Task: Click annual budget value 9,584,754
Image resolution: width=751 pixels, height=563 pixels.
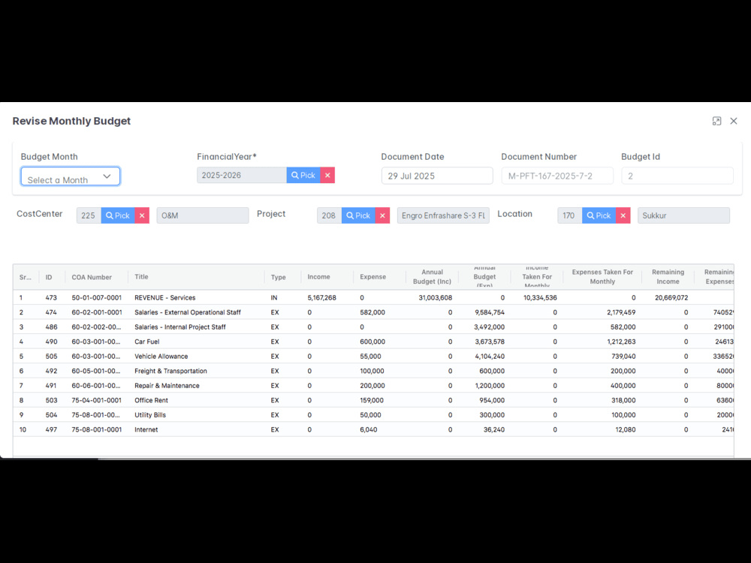Action: pyautogui.click(x=490, y=312)
